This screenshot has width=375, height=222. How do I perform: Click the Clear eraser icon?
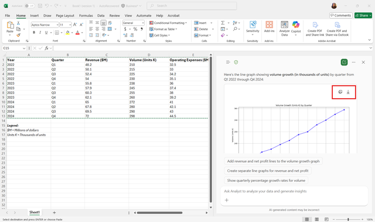223,35
